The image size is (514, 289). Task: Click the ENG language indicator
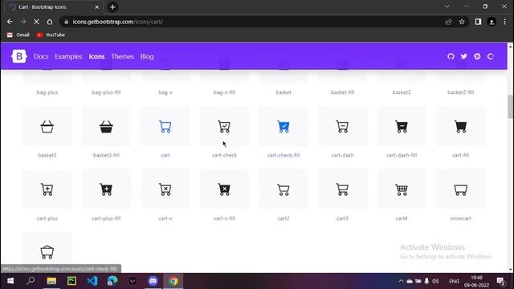pos(454,281)
